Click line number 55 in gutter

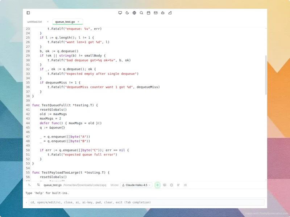[28, 173]
